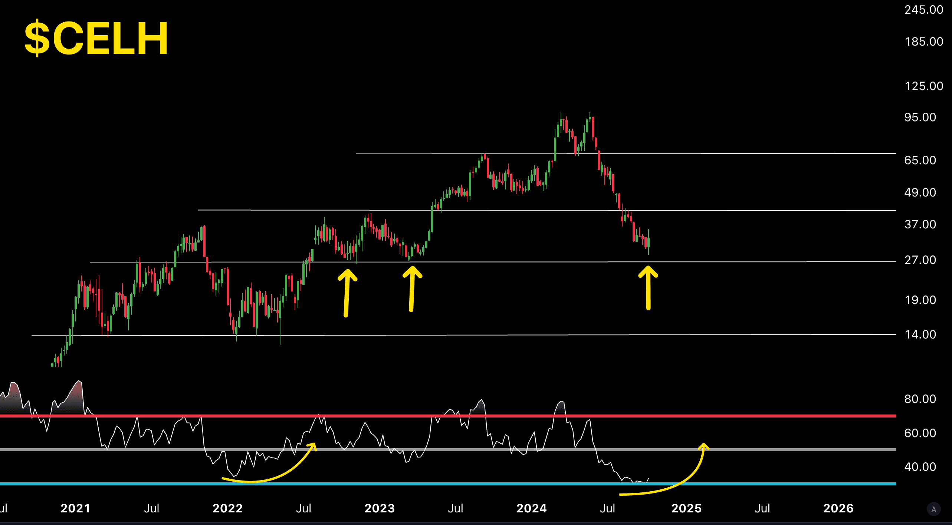Click the Jul label between 2021 and 2022
The image size is (952, 525).
coord(152,508)
